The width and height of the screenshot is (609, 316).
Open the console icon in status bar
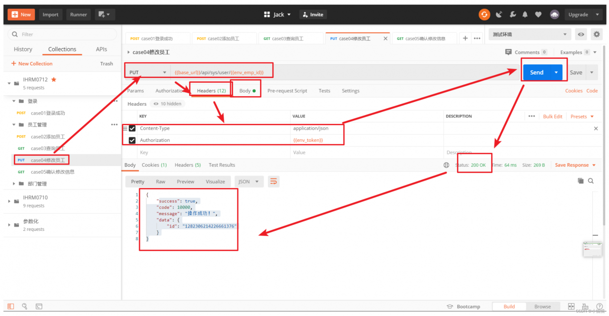[39, 306]
